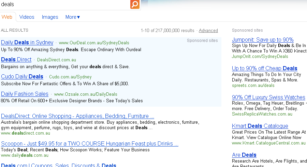Click 'Subscribe Now For Fantastic Offers' description
This screenshot has height=167, width=307.
tap(65, 84)
